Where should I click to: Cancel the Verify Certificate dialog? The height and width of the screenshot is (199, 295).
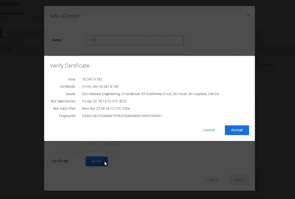pyautogui.click(x=209, y=130)
